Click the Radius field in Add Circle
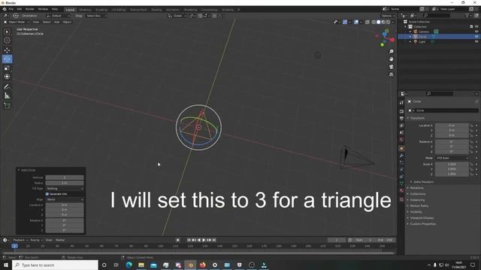This screenshot has height=270, width=481. (x=65, y=183)
